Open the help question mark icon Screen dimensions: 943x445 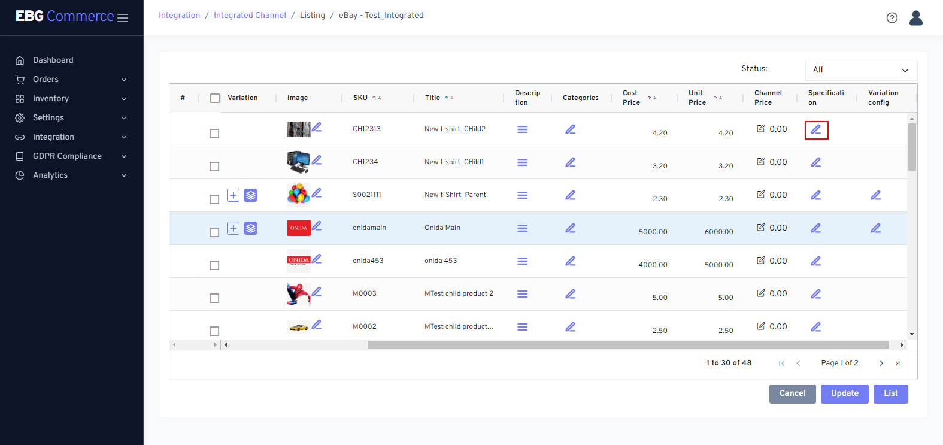point(892,18)
